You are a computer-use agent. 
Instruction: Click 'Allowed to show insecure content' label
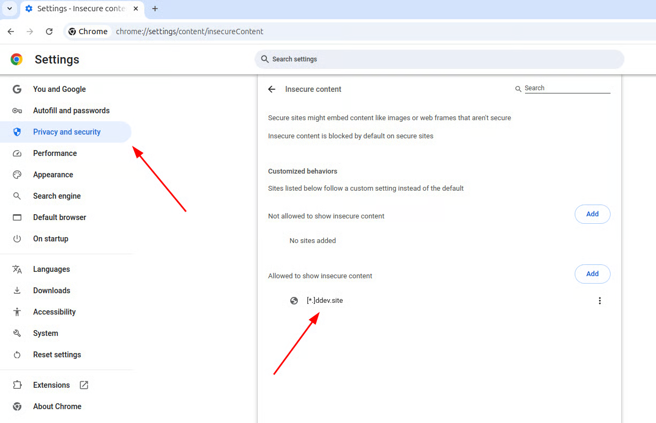coord(320,276)
